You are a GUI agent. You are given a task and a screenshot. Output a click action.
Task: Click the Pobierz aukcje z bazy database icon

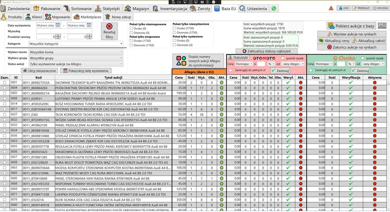coord(331,26)
